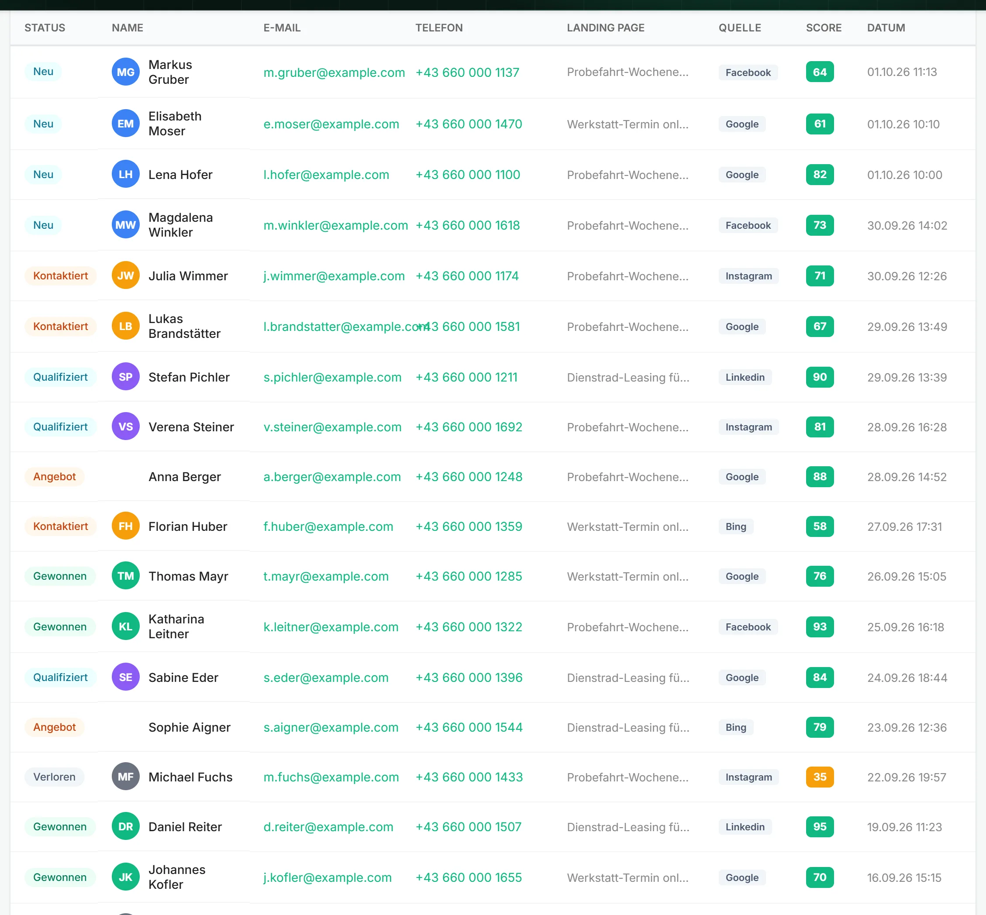The image size is (986, 915).
Task: Click landing page text in Johannes Kofler's row
Action: tap(627, 877)
